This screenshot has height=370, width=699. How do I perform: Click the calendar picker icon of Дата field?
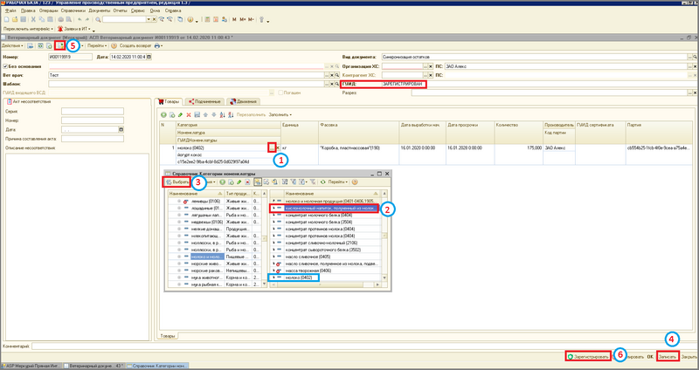click(x=149, y=57)
